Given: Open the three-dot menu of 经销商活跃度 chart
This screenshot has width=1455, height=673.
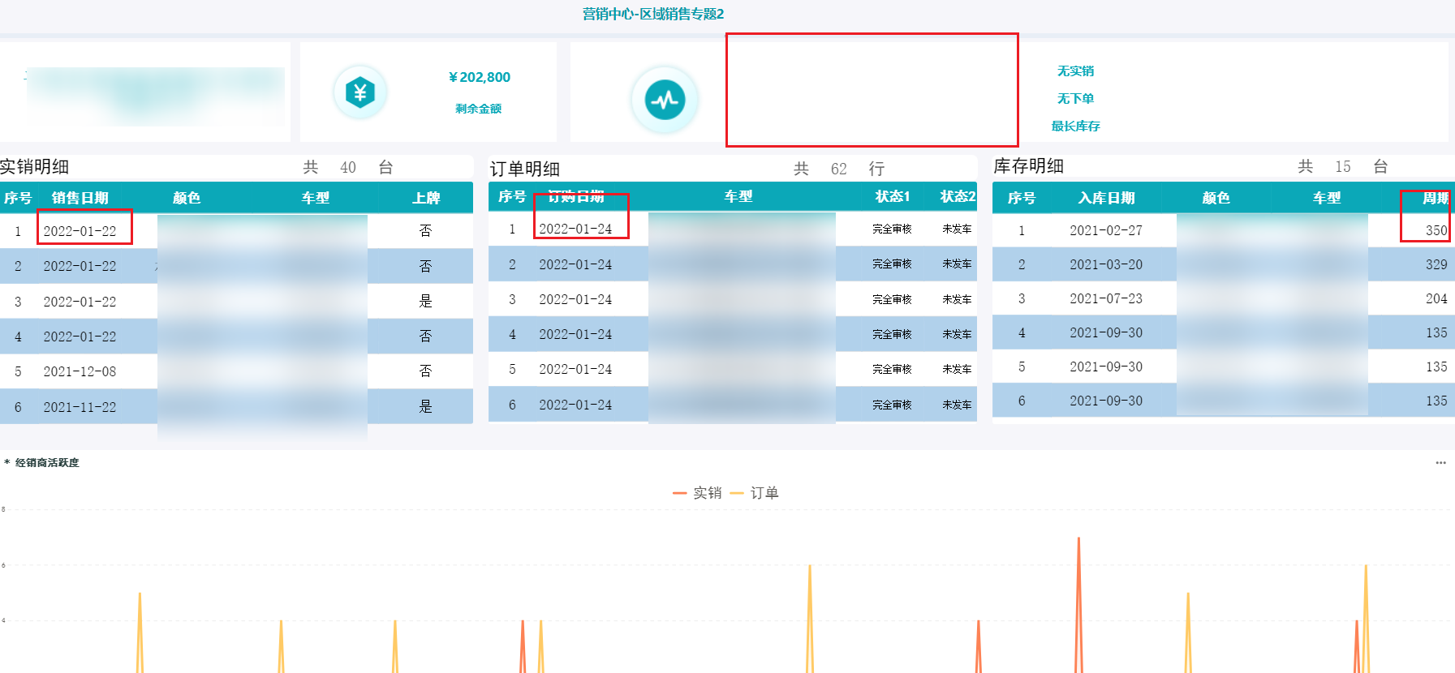Looking at the screenshot, I should pos(1440,463).
